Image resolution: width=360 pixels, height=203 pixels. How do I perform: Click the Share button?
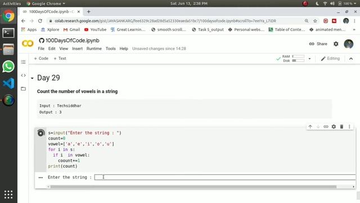[x=318, y=44]
